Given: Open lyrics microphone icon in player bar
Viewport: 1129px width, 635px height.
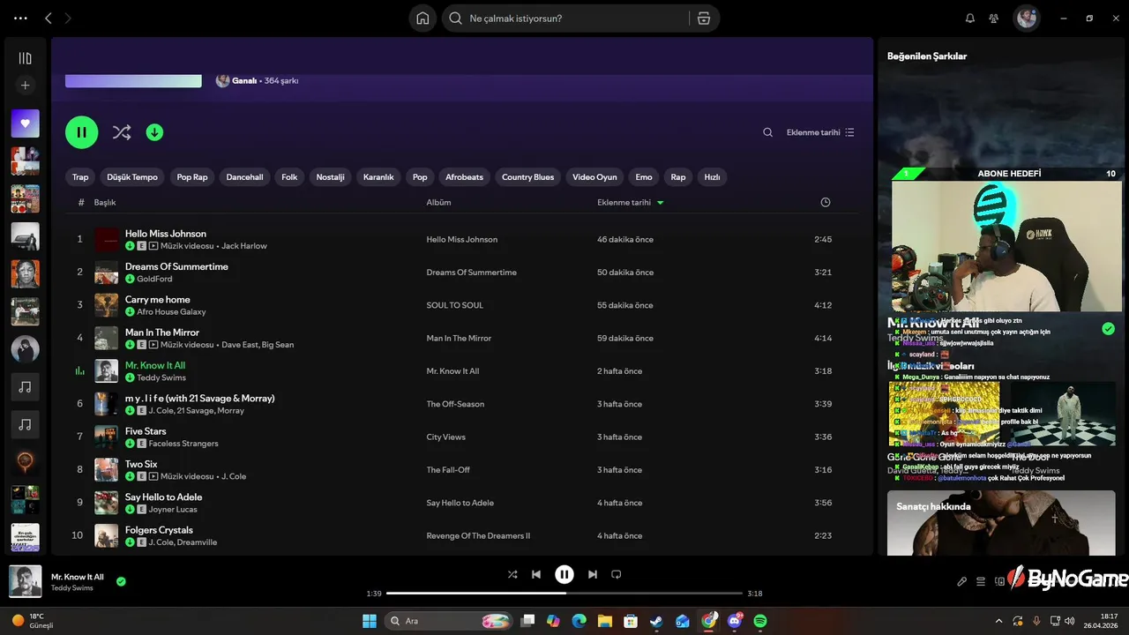Looking at the screenshot, I should click(962, 582).
